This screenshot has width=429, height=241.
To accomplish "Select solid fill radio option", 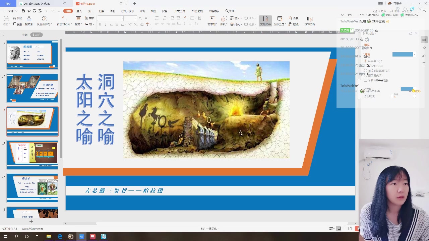I will click(x=366, y=61).
